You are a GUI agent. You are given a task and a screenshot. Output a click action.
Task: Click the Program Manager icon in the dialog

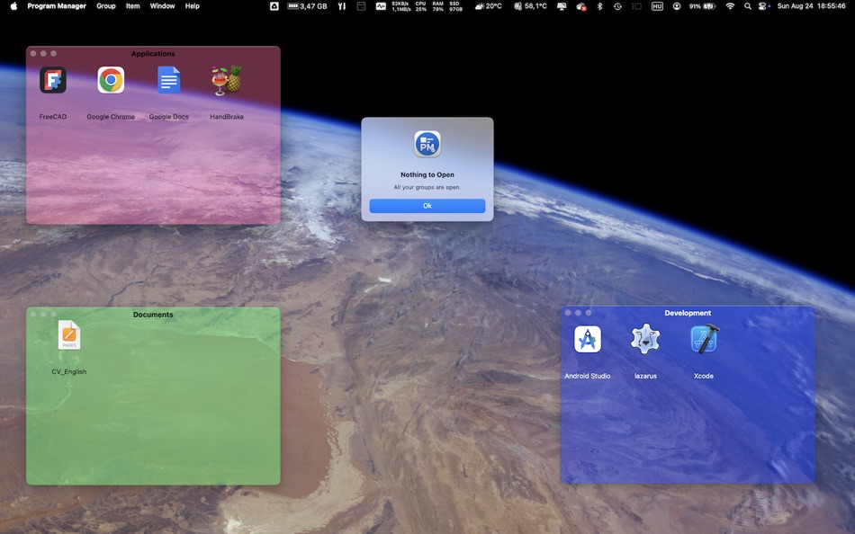click(x=427, y=145)
